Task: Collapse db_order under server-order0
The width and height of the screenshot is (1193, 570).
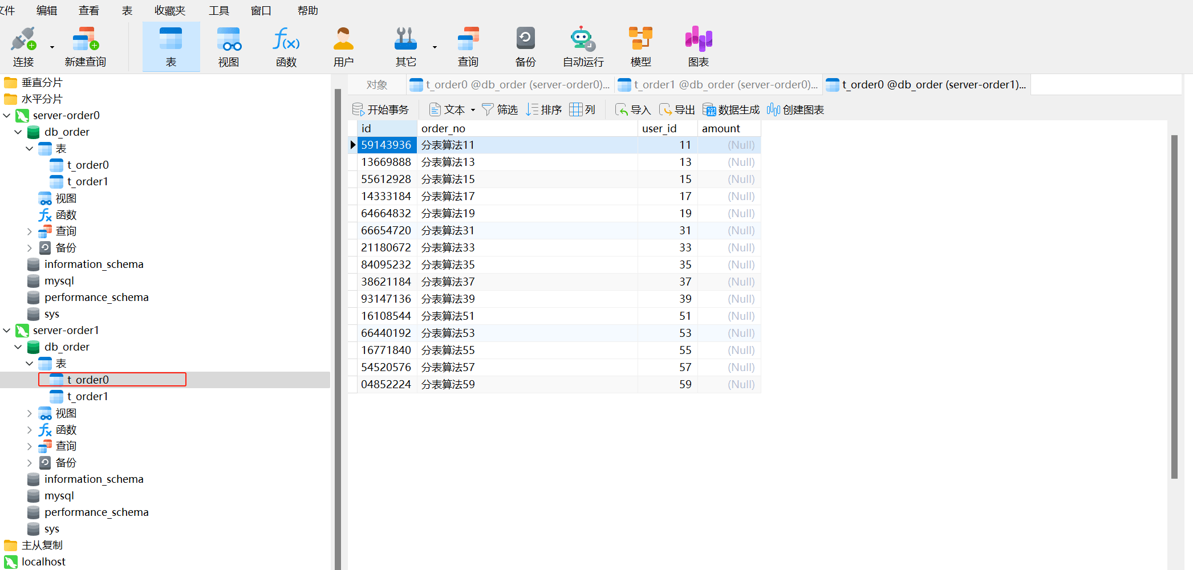Action: click(18, 132)
